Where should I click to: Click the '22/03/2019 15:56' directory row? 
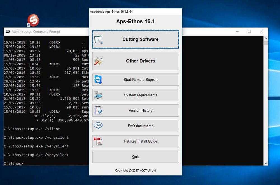click(x=46, y=85)
